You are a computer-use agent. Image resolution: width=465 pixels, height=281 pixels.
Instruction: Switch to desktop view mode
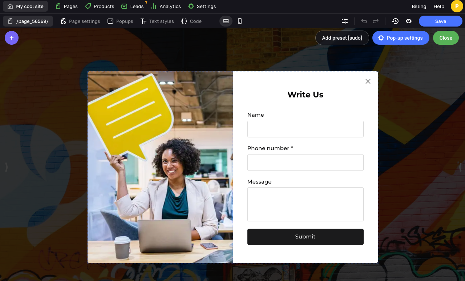[x=226, y=21]
